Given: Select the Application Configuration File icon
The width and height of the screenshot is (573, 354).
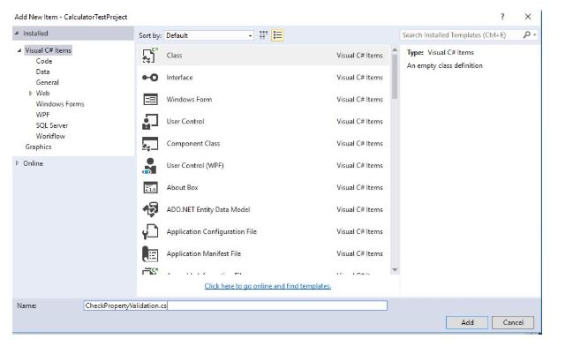Looking at the screenshot, I should 149,232.
